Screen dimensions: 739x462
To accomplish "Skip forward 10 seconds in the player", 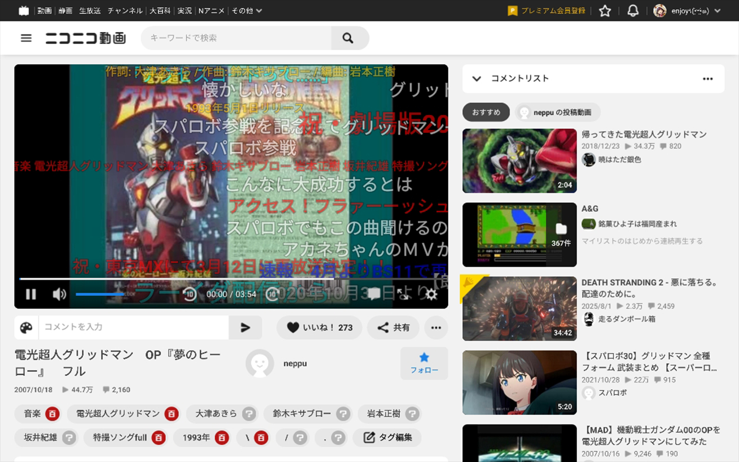I will 273,294.
